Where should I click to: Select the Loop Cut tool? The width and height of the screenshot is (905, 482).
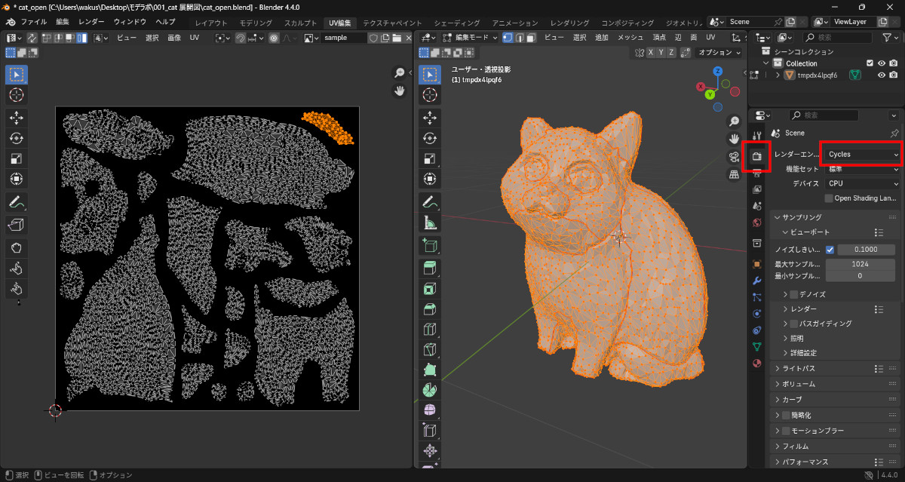coord(430,330)
